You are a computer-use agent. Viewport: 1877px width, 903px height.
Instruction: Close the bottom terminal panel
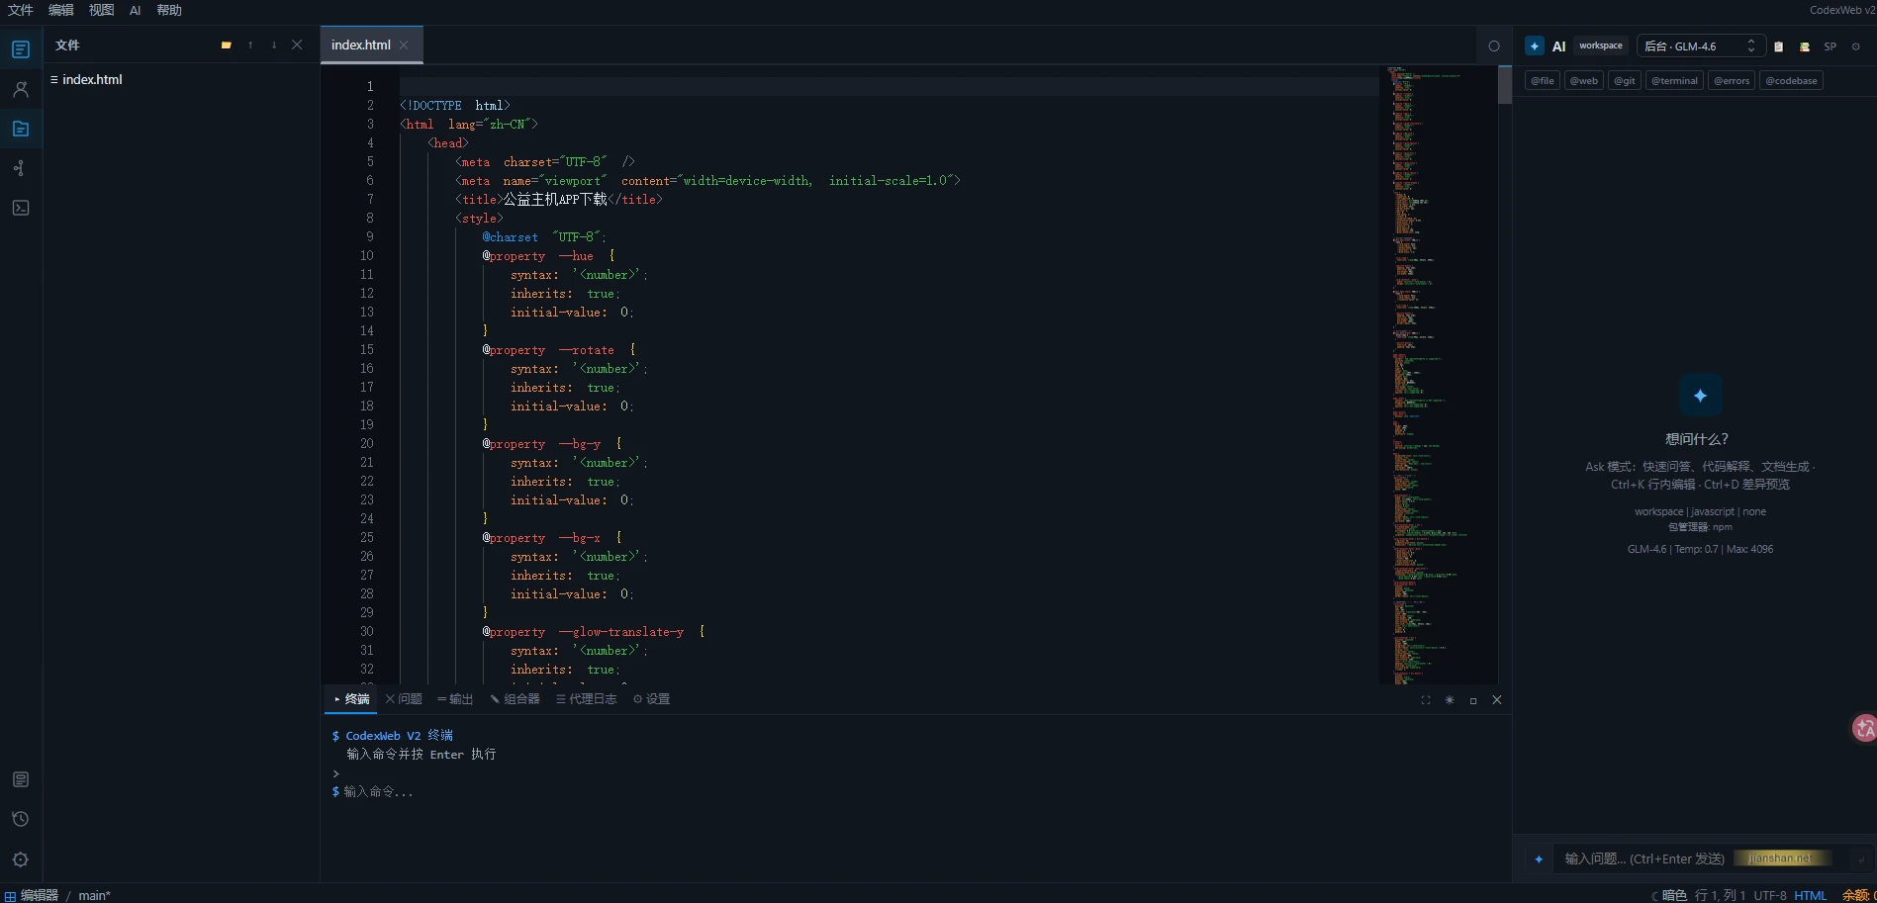coord(1497,700)
